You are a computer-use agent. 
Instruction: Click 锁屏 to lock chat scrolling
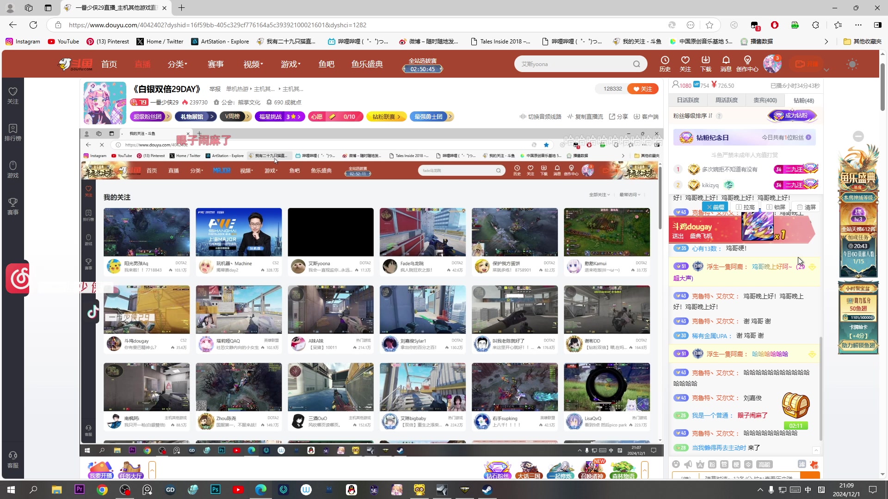(x=776, y=207)
